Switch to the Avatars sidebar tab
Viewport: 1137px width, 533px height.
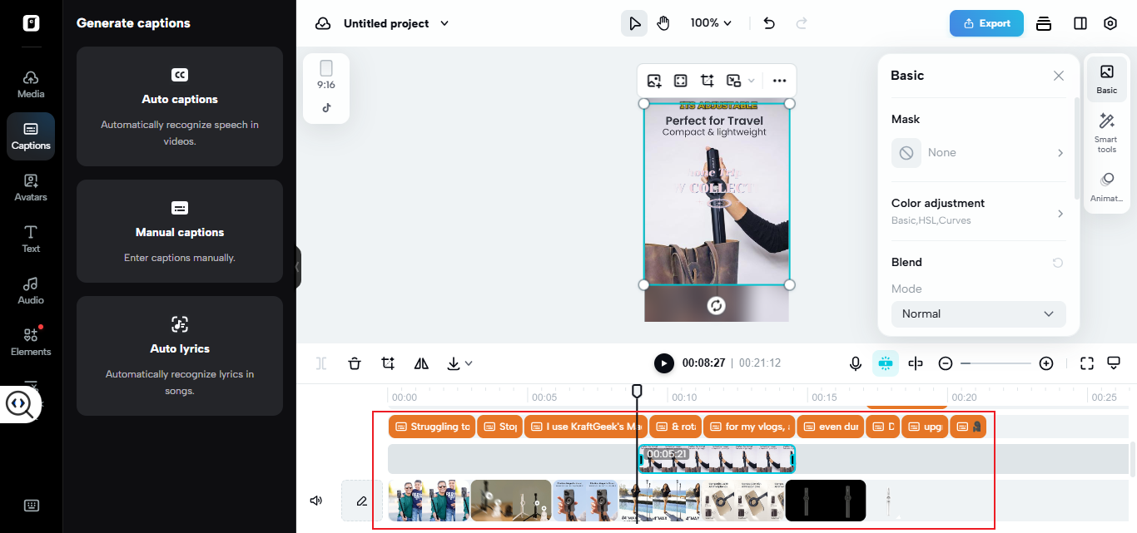click(31, 187)
